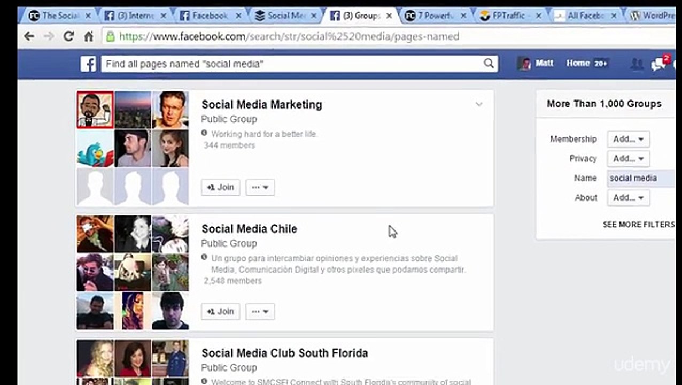The width and height of the screenshot is (682, 385).
Task: Click the city skyline member thumbnail
Action: tap(133, 110)
